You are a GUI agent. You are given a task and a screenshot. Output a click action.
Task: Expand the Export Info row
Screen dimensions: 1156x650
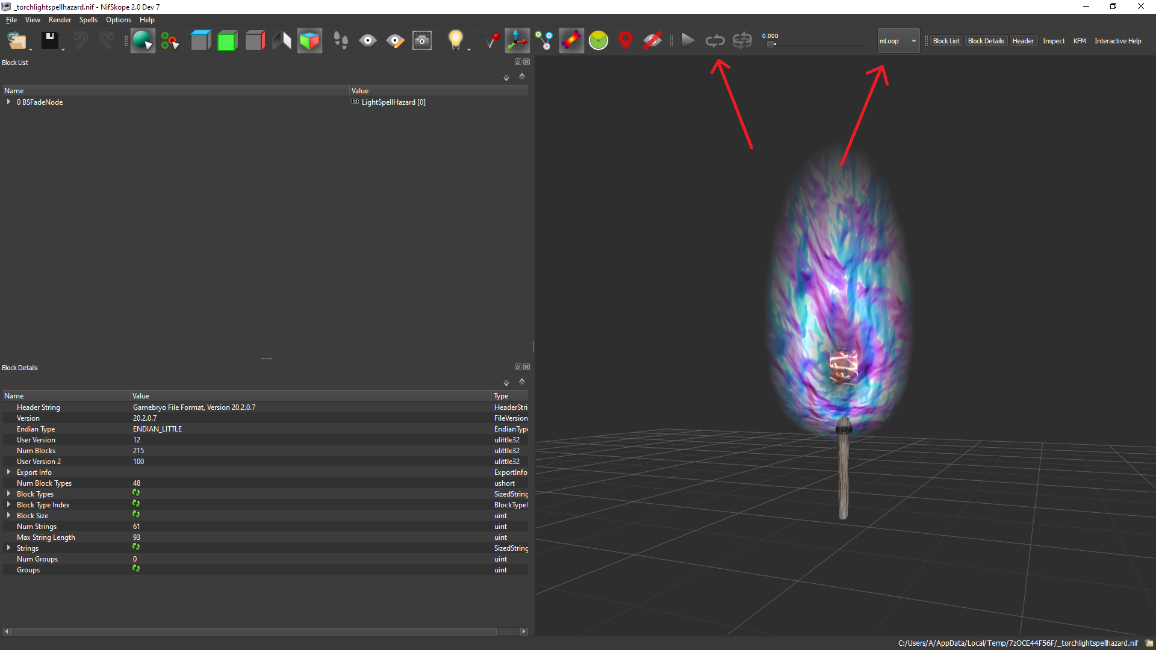point(8,472)
